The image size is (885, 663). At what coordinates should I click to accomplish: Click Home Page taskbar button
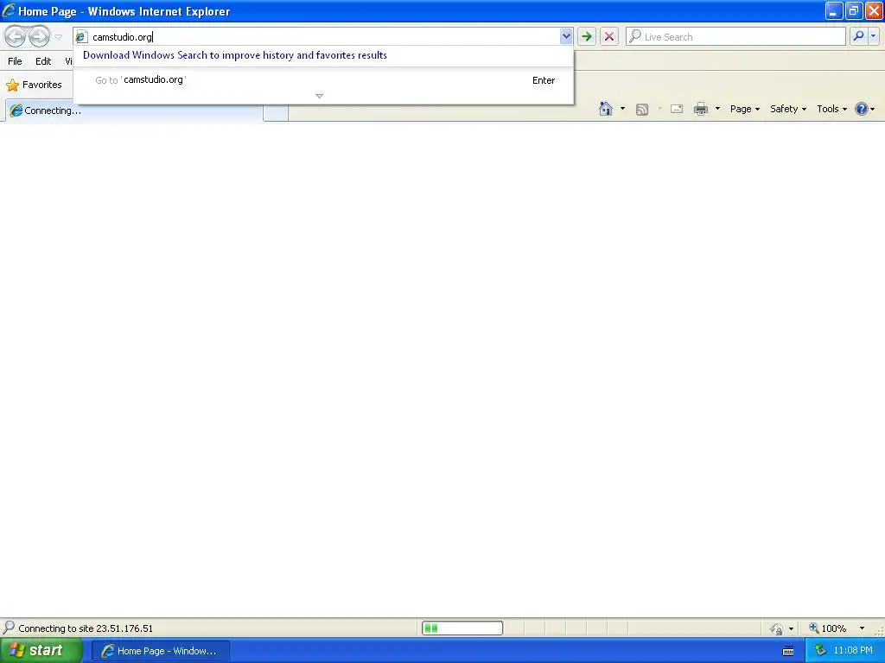point(161,651)
